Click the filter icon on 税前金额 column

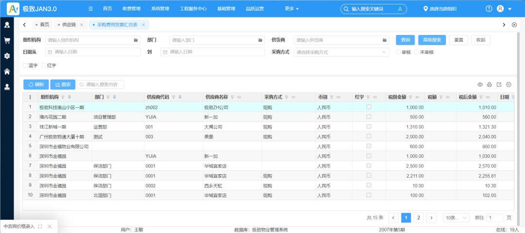tap(410, 97)
